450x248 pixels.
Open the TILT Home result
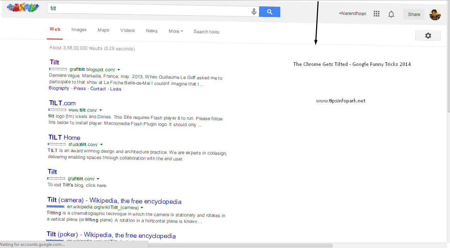click(x=64, y=137)
